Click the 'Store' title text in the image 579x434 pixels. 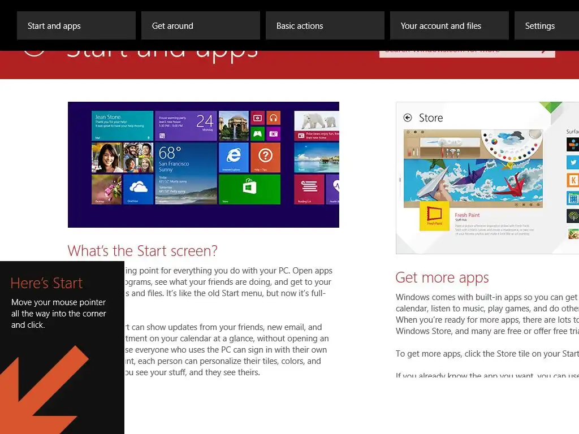(431, 118)
